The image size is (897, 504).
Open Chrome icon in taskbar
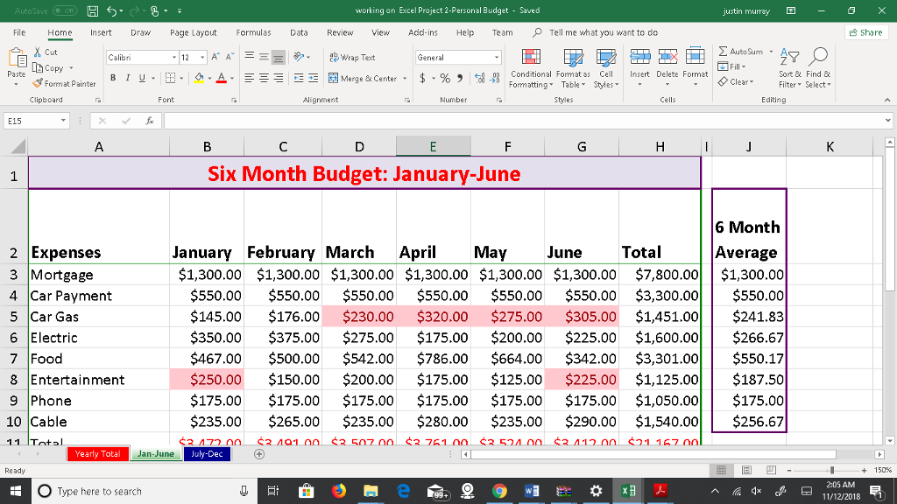[499, 491]
